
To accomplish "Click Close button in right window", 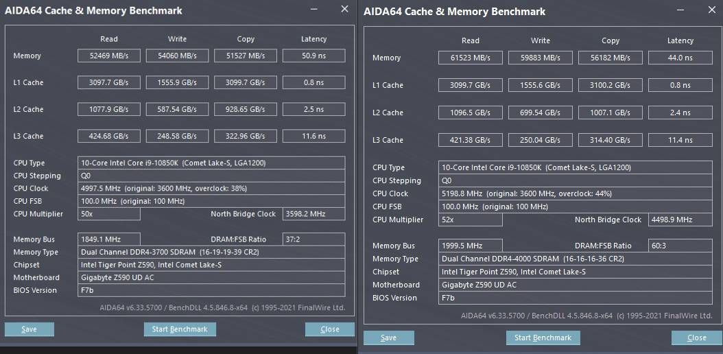I will (x=697, y=338).
